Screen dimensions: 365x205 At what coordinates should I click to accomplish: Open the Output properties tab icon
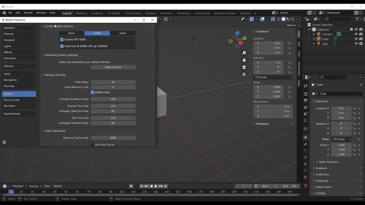click(x=306, y=101)
